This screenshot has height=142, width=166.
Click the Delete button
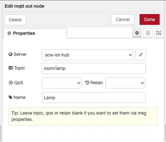coord(15,20)
